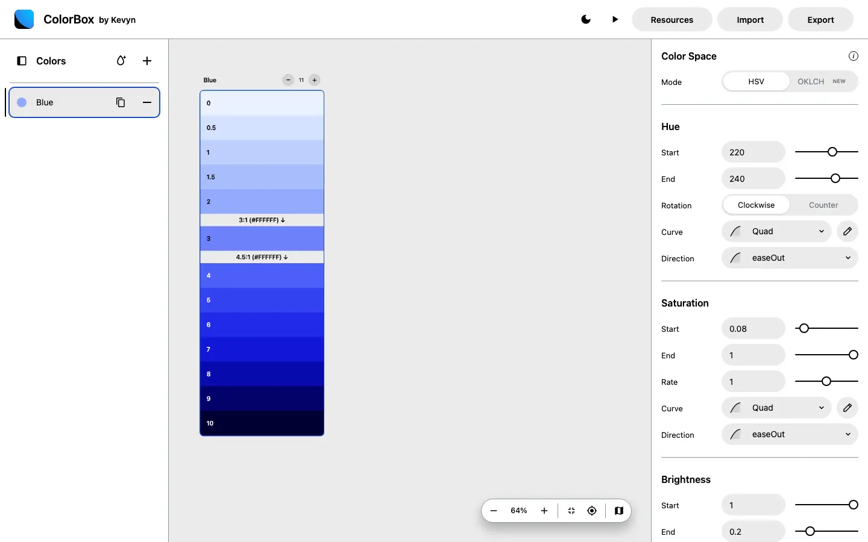This screenshot has width=868, height=542.
Task: Open the Hue Direction easeOut dropdown
Action: pyautogui.click(x=790, y=258)
